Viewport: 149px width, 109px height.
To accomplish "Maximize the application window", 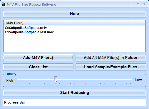I will (x=138, y=4).
